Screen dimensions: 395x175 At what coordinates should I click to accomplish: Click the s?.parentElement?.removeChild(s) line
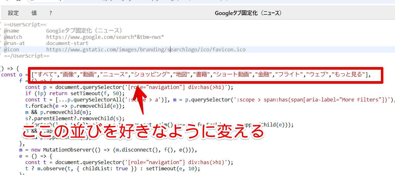[75, 118]
